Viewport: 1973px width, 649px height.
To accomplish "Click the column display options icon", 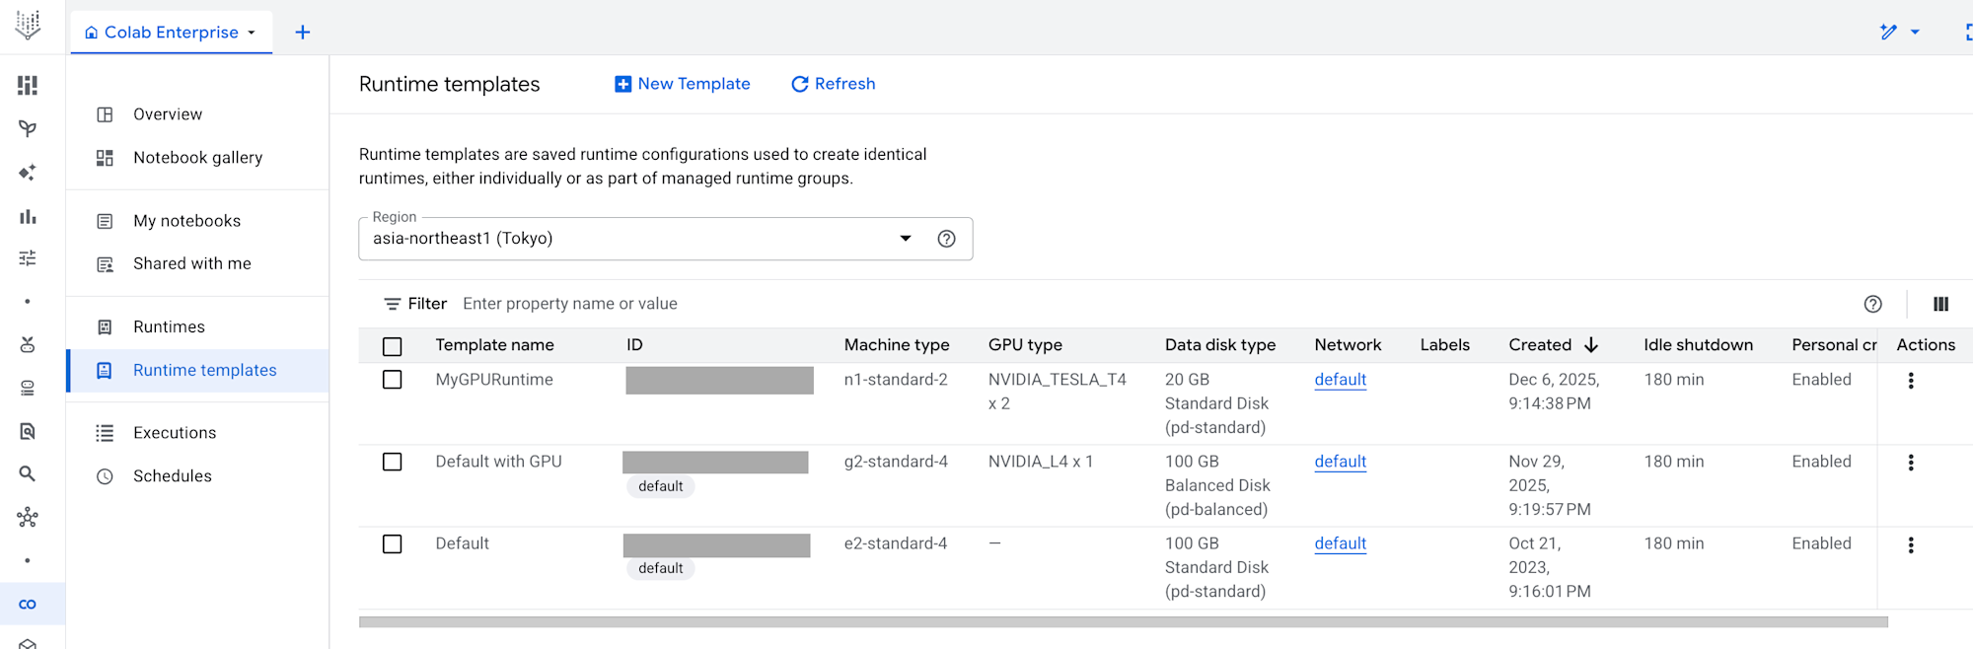I will [x=1940, y=304].
